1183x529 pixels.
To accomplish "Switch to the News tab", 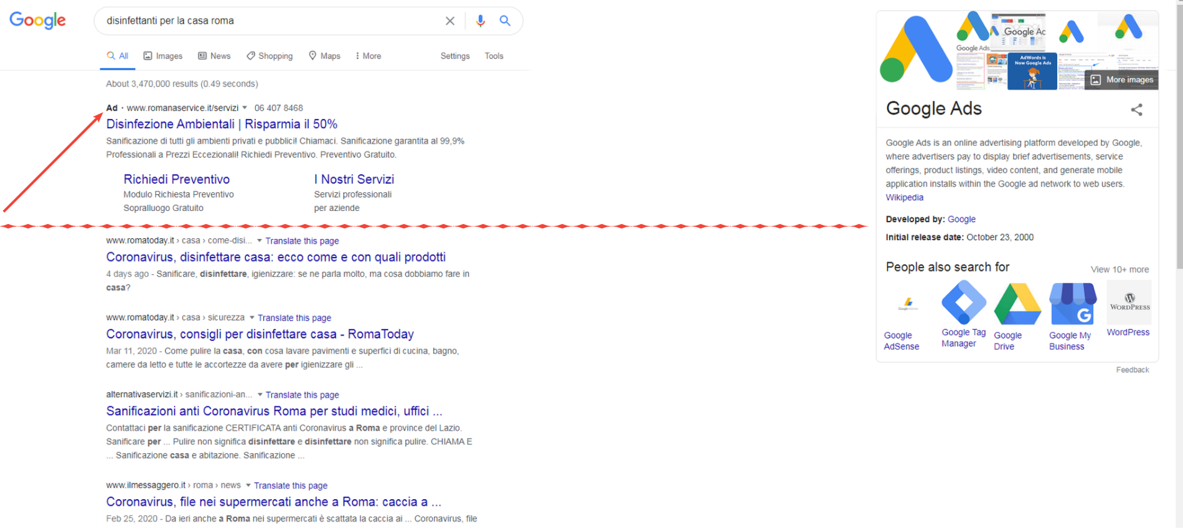I will tap(214, 56).
